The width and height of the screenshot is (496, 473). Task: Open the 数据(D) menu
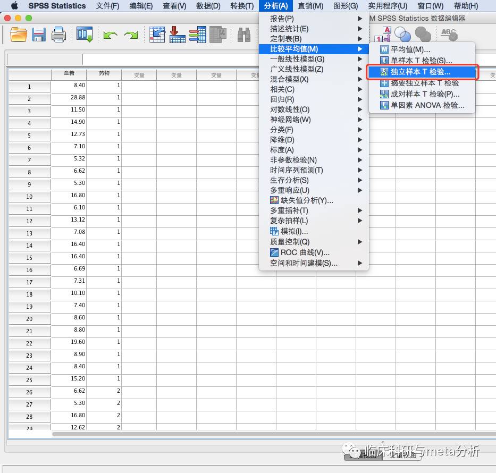(208, 6)
